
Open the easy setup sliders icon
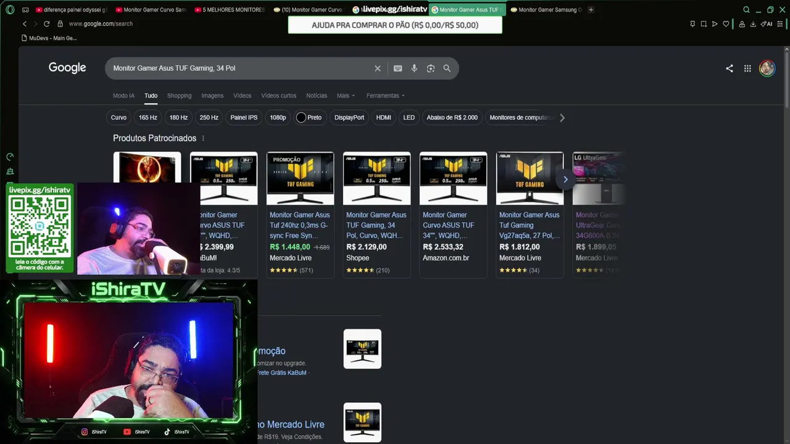click(781, 24)
